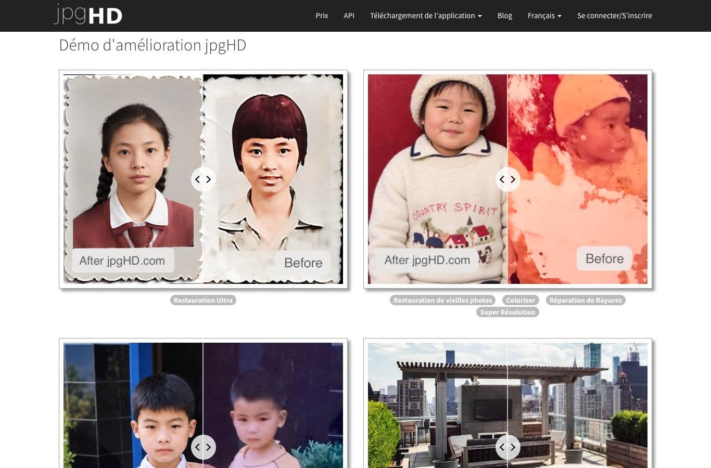Click the jpgHD logo in the header
This screenshot has height=468, width=711.
click(x=88, y=14)
